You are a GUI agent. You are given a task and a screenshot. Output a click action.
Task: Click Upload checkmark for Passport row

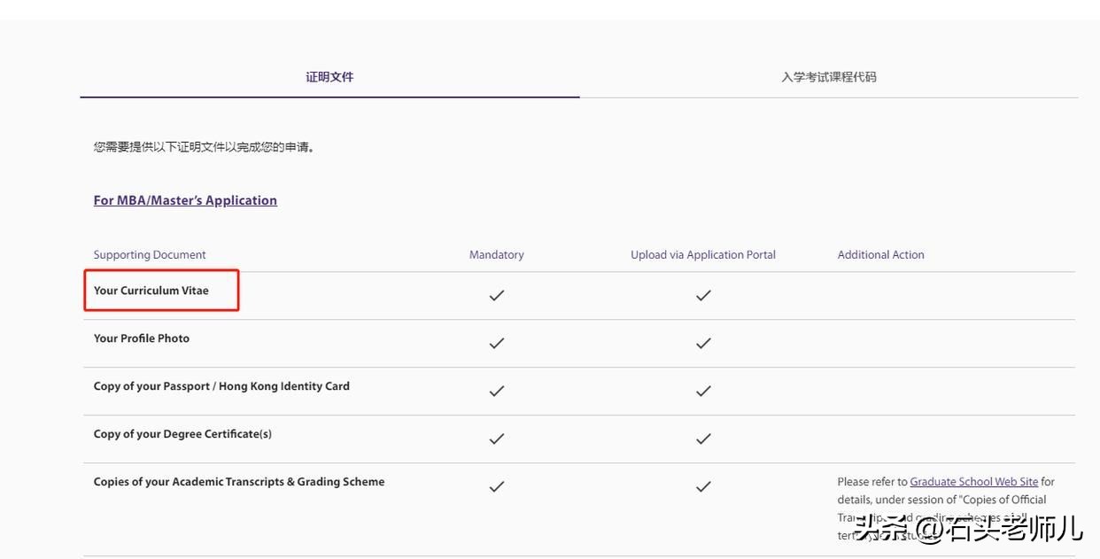[x=703, y=391]
